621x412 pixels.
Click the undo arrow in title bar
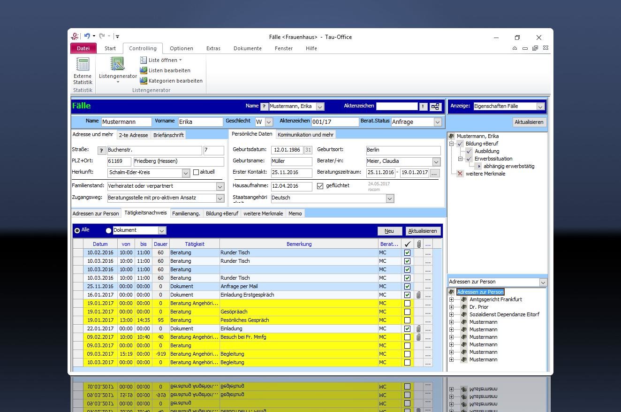pyautogui.click(x=87, y=36)
